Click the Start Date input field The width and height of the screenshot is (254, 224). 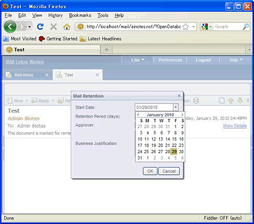[154, 107]
